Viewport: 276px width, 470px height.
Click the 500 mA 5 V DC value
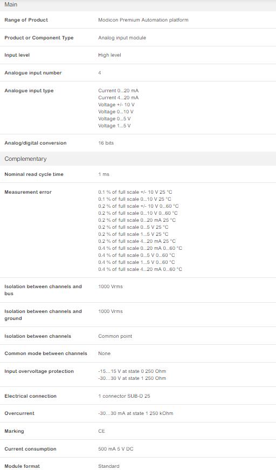[115, 449]
